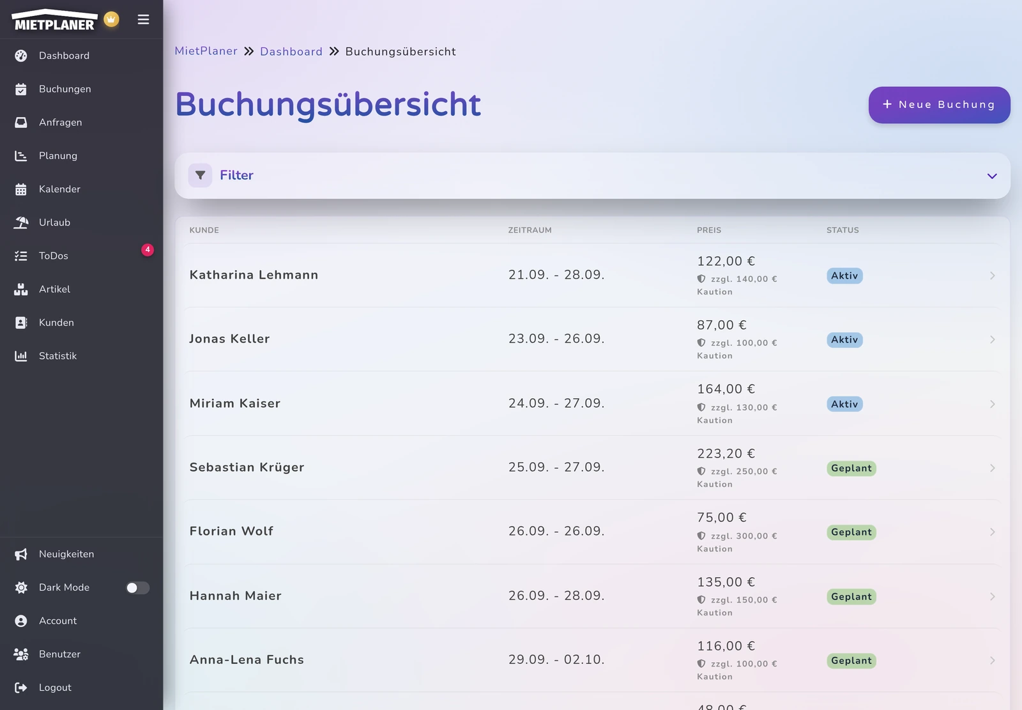Viewport: 1022px width, 710px height.
Task: Open Miriam Kaiser booking via row chevron
Action: click(993, 404)
